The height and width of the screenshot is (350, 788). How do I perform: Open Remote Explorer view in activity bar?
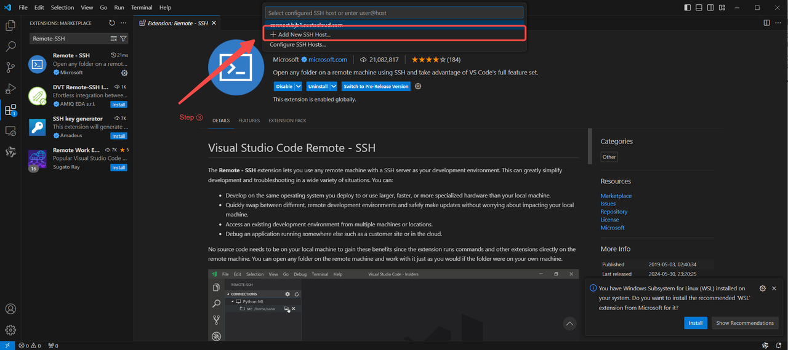pos(10,131)
